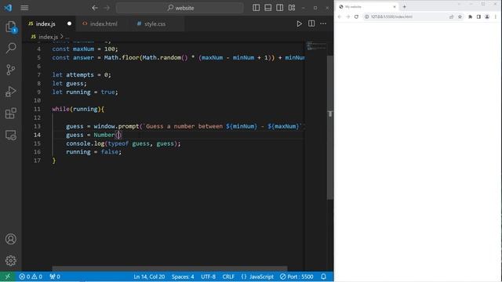Viewport: 502px width, 282px height.
Task: Open the Customize Layout menu
Action: point(292,8)
